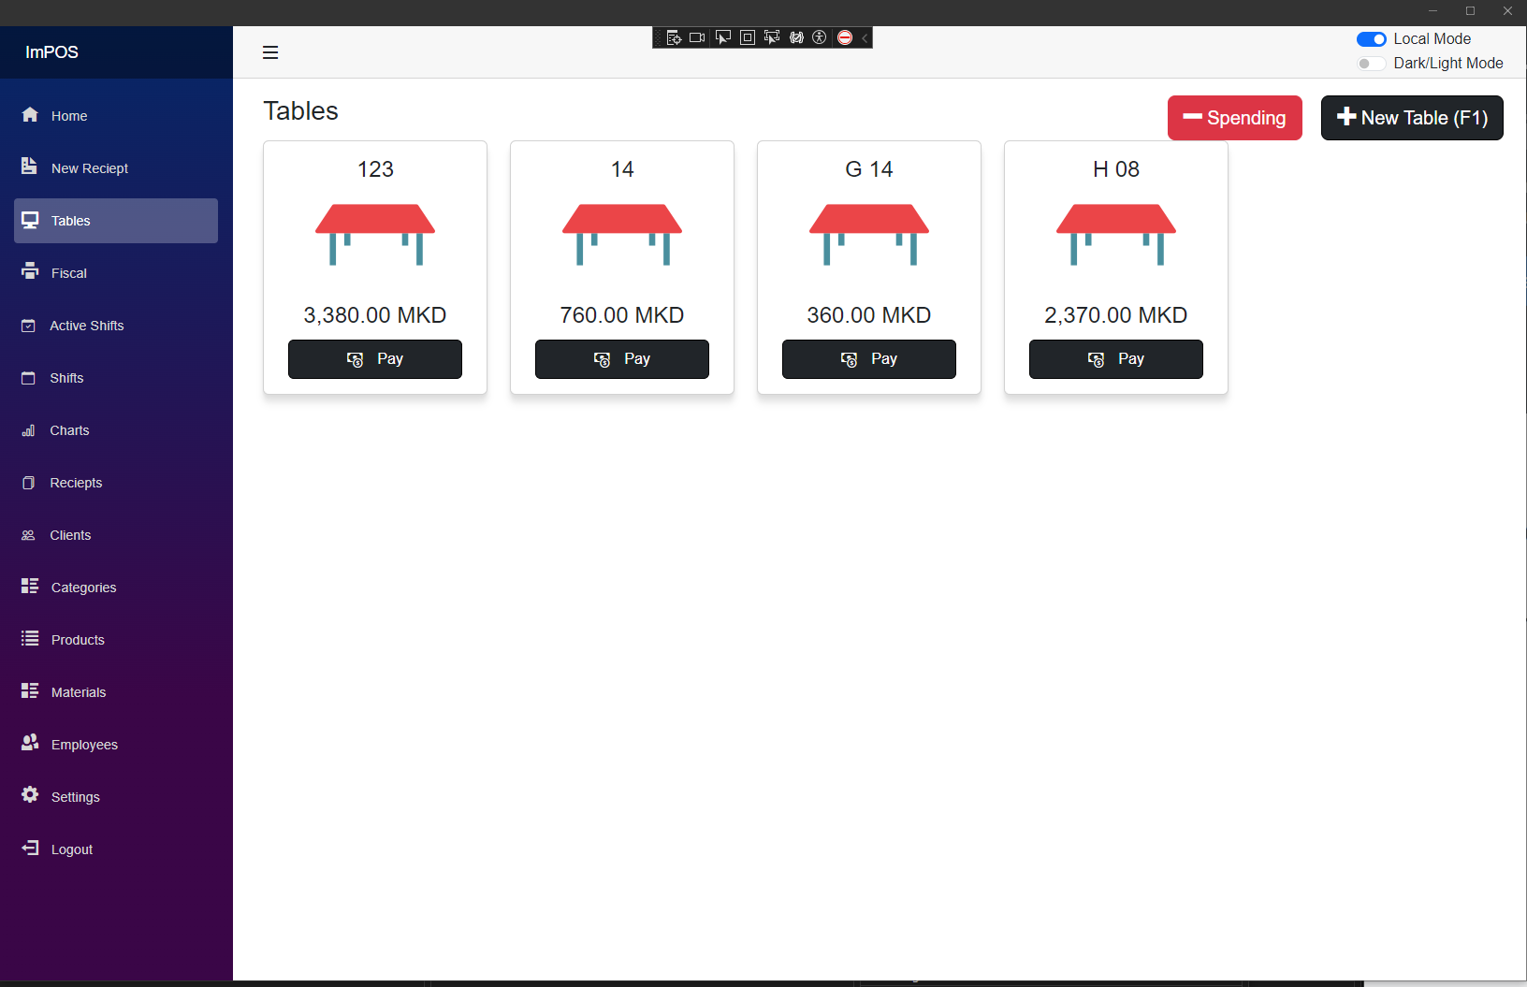This screenshot has height=987, width=1527.
Task: Select Tables in the sidebar
Action: click(x=116, y=221)
